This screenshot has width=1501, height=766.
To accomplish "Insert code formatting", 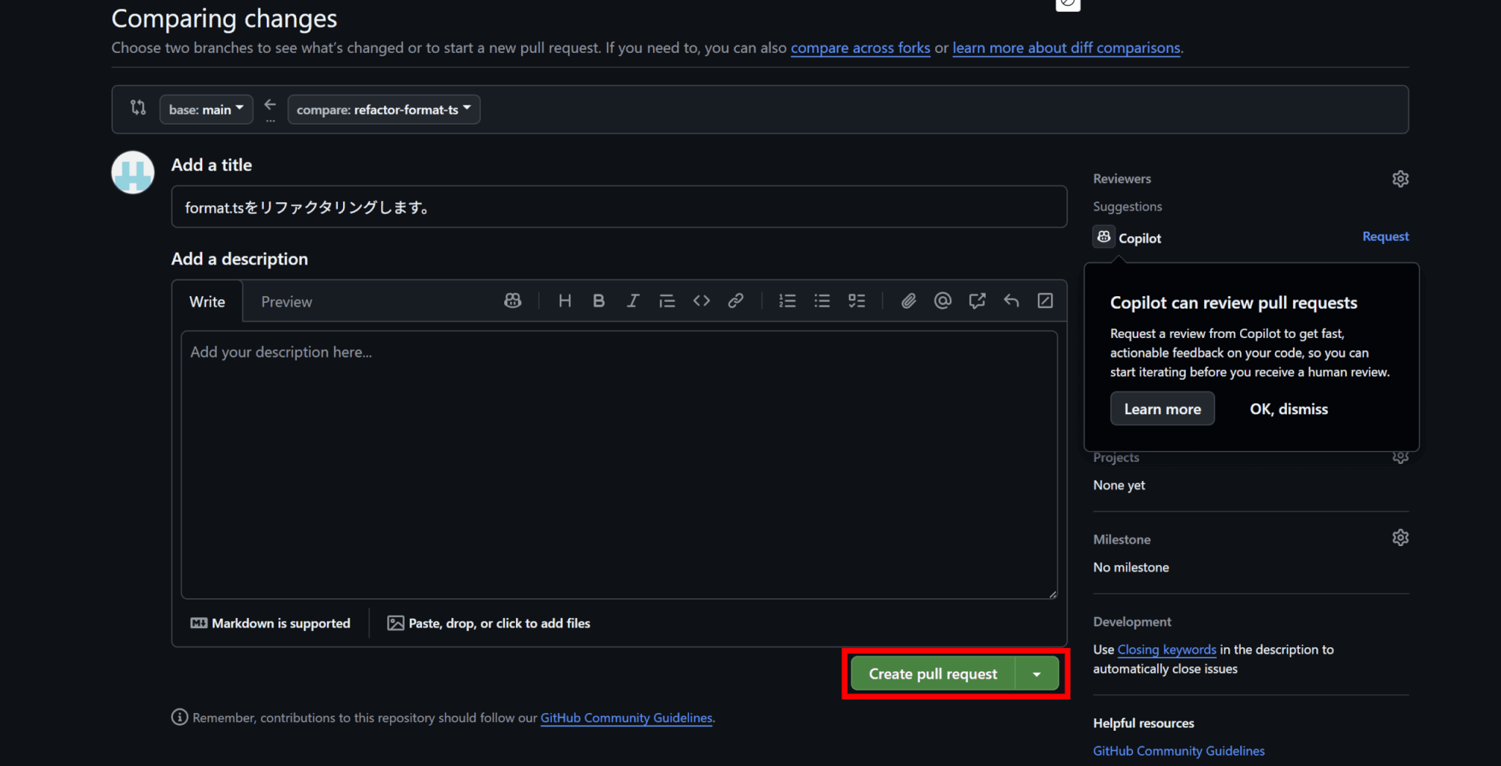I will [701, 301].
